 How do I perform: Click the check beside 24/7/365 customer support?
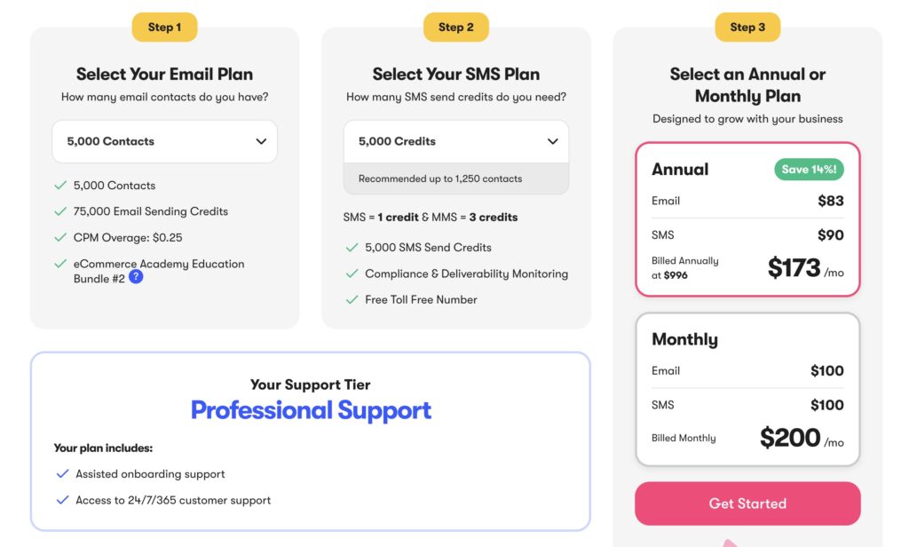point(62,499)
